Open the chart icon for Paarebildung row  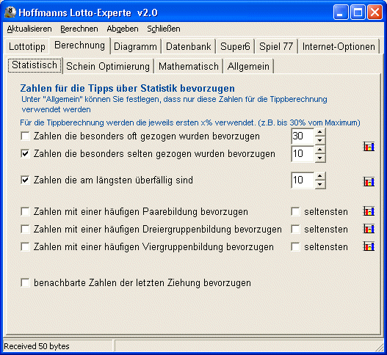369,211
